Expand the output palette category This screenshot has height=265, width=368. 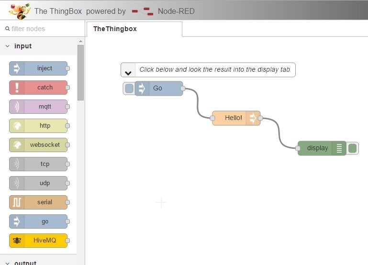pos(7,263)
